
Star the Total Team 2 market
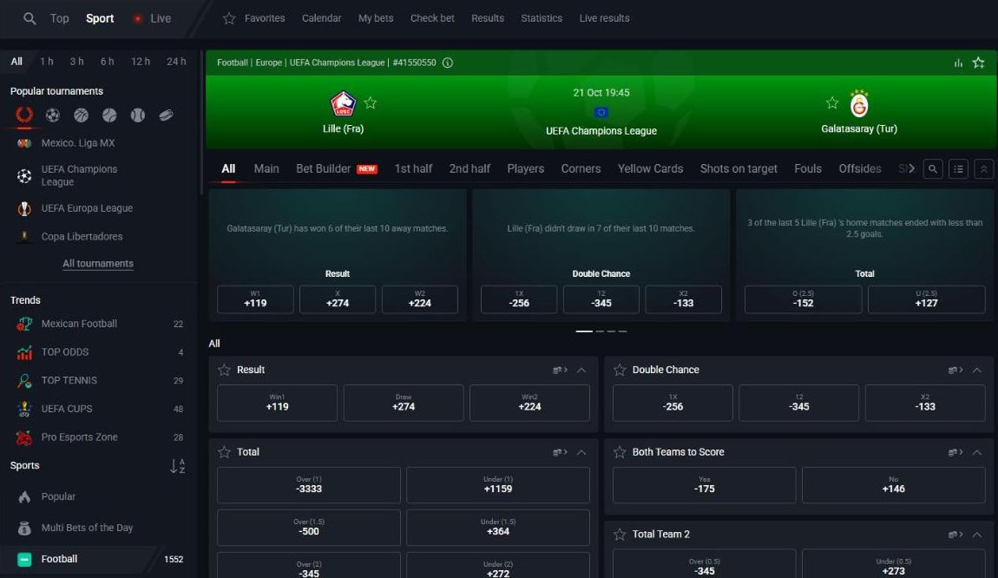coord(620,534)
